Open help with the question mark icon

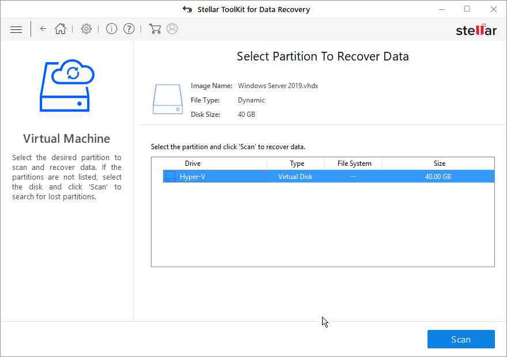[129, 29]
